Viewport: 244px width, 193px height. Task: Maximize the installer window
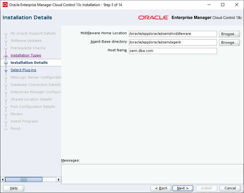point(223,5)
